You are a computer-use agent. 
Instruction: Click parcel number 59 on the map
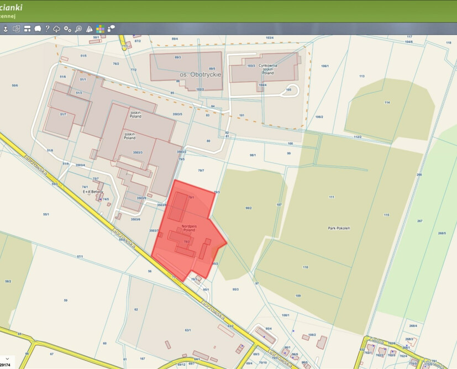coord(65,301)
